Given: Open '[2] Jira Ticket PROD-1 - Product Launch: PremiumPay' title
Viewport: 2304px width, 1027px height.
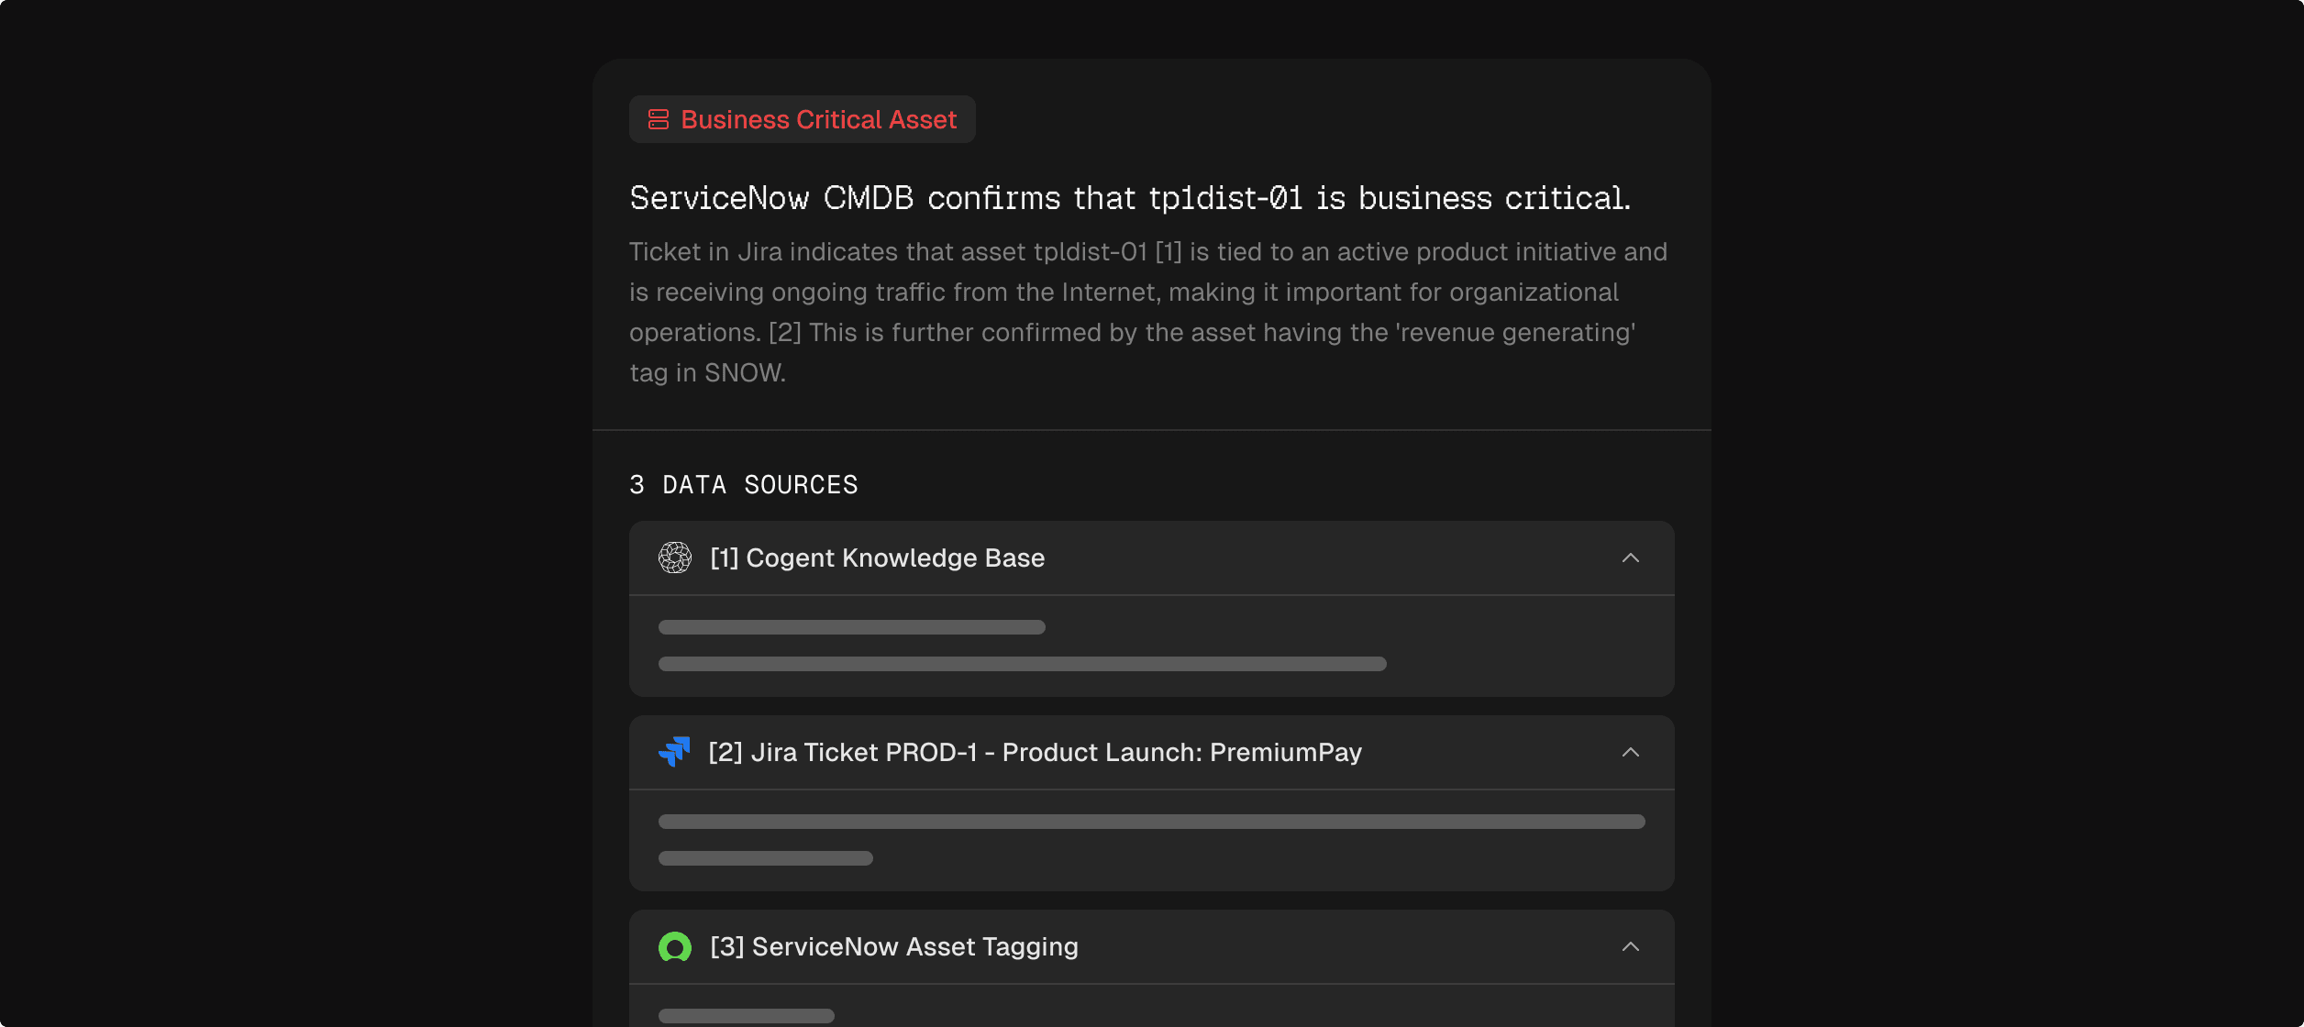Looking at the screenshot, I should [x=1035, y=752].
